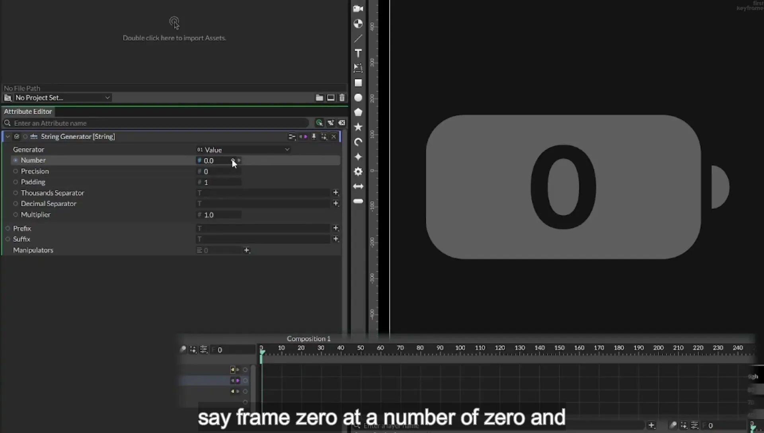
Task: Select the Rectangle shape tool
Action: [358, 83]
